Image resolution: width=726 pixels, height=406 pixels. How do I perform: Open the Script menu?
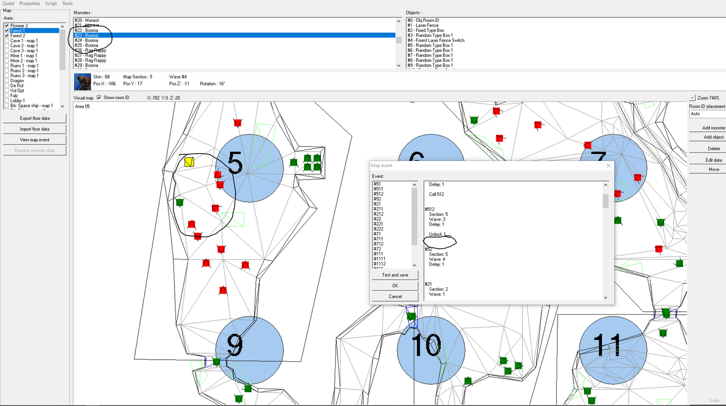[51, 4]
